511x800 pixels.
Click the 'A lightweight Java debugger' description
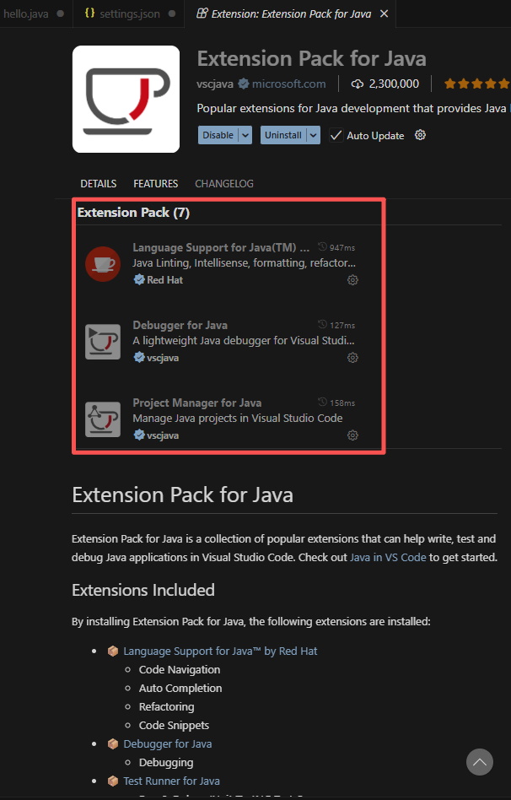244,341
